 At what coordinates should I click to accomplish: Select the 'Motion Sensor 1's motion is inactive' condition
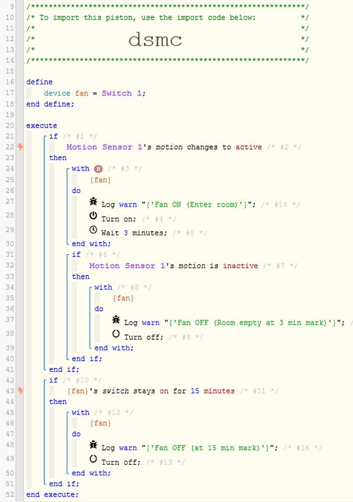(x=174, y=266)
